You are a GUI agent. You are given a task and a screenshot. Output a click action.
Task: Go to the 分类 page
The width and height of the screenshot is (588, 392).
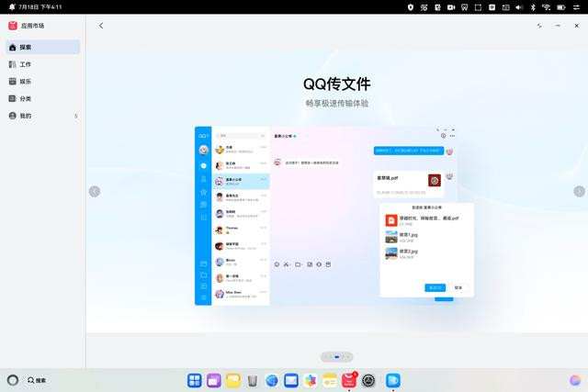click(43, 98)
